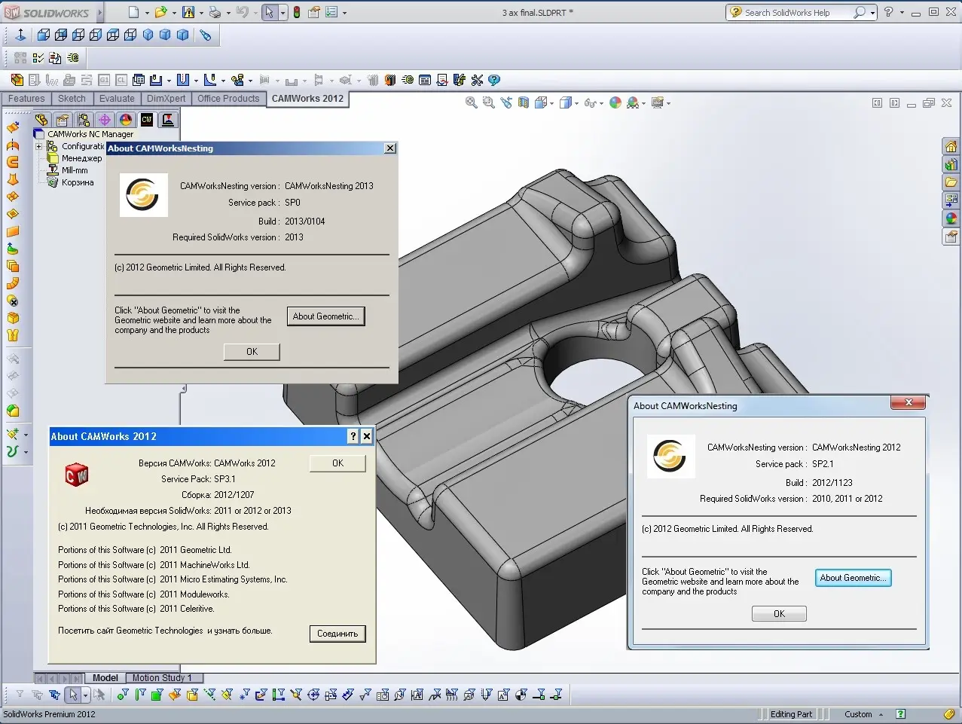Click the Open file folder icon
The width and height of the screenshot is (962, 724).
tap(160, 12)
